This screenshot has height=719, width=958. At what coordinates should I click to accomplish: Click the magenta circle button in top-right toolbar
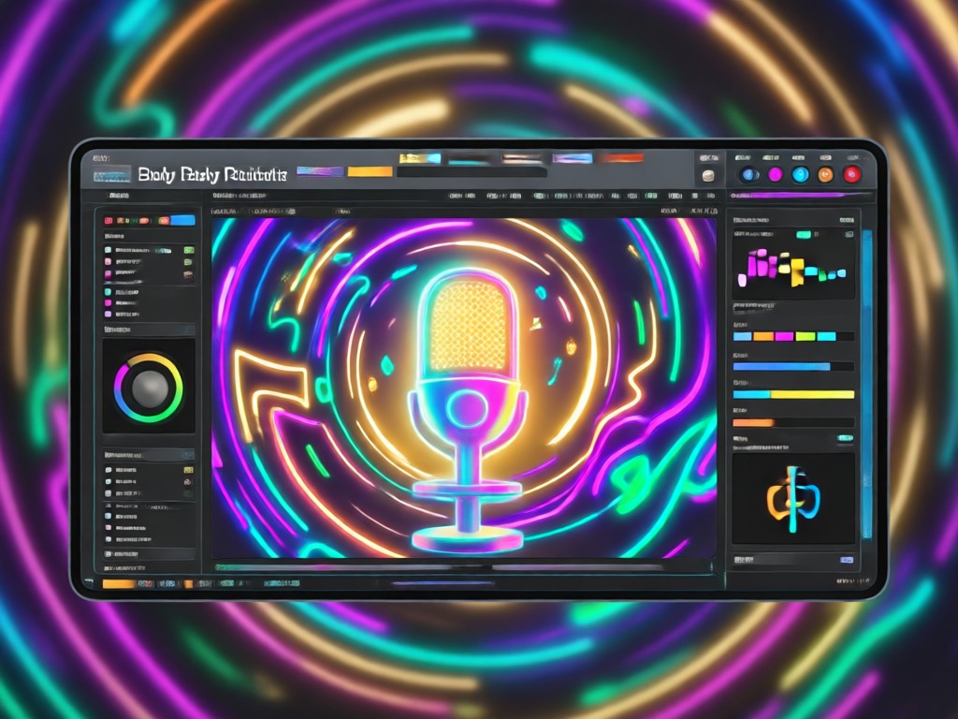point(775,175)
